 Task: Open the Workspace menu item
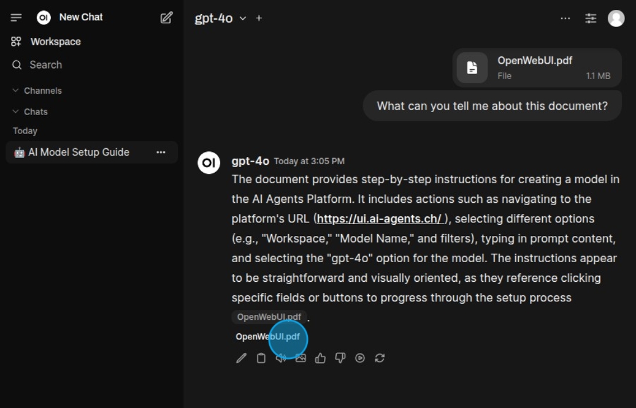tap(55, 42)
